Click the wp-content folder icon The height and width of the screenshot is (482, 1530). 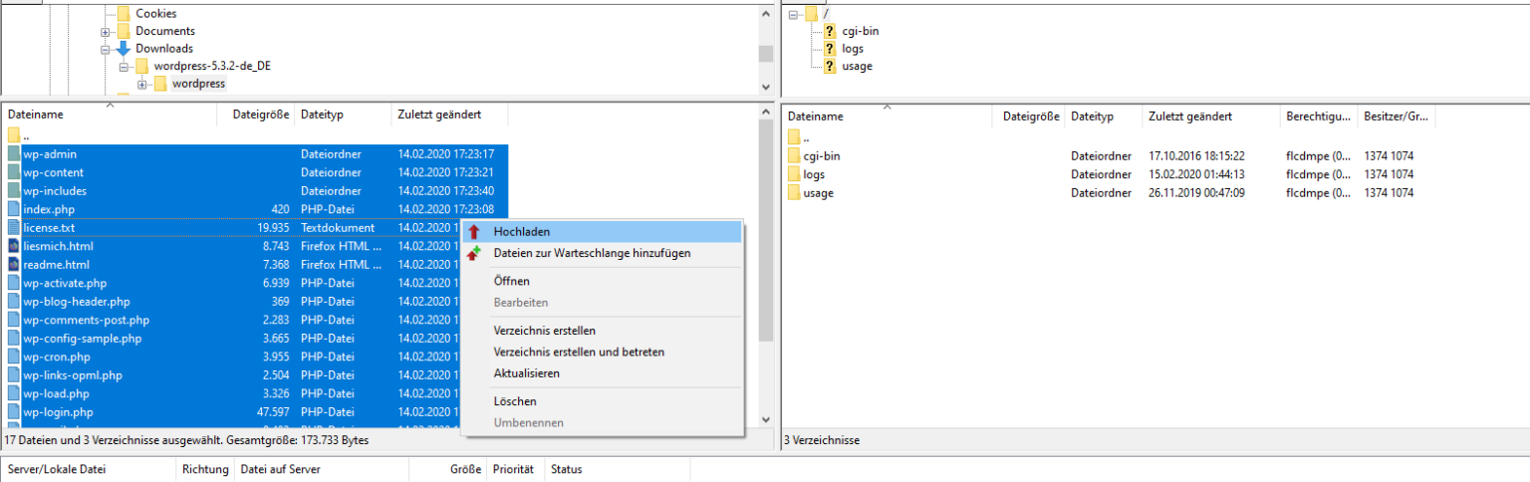13,172
